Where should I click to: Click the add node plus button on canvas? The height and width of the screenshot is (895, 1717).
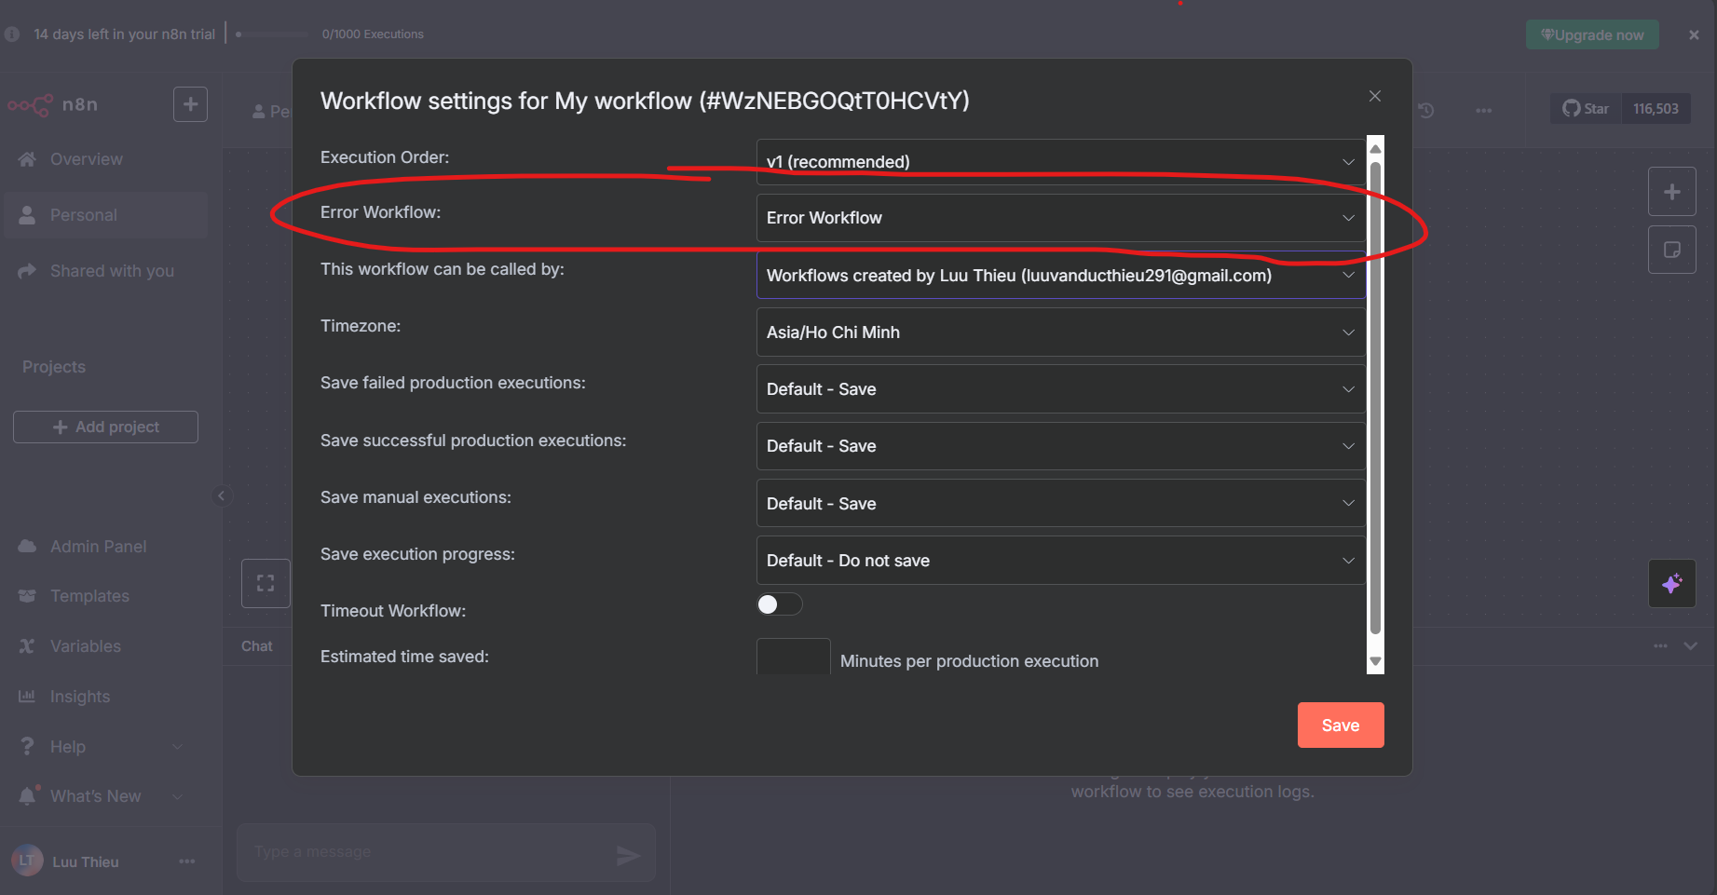coord(1672,192)
